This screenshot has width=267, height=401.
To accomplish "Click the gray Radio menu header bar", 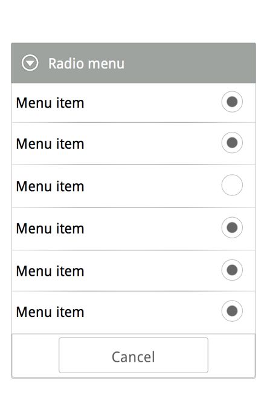I will (x=133, y=63).
